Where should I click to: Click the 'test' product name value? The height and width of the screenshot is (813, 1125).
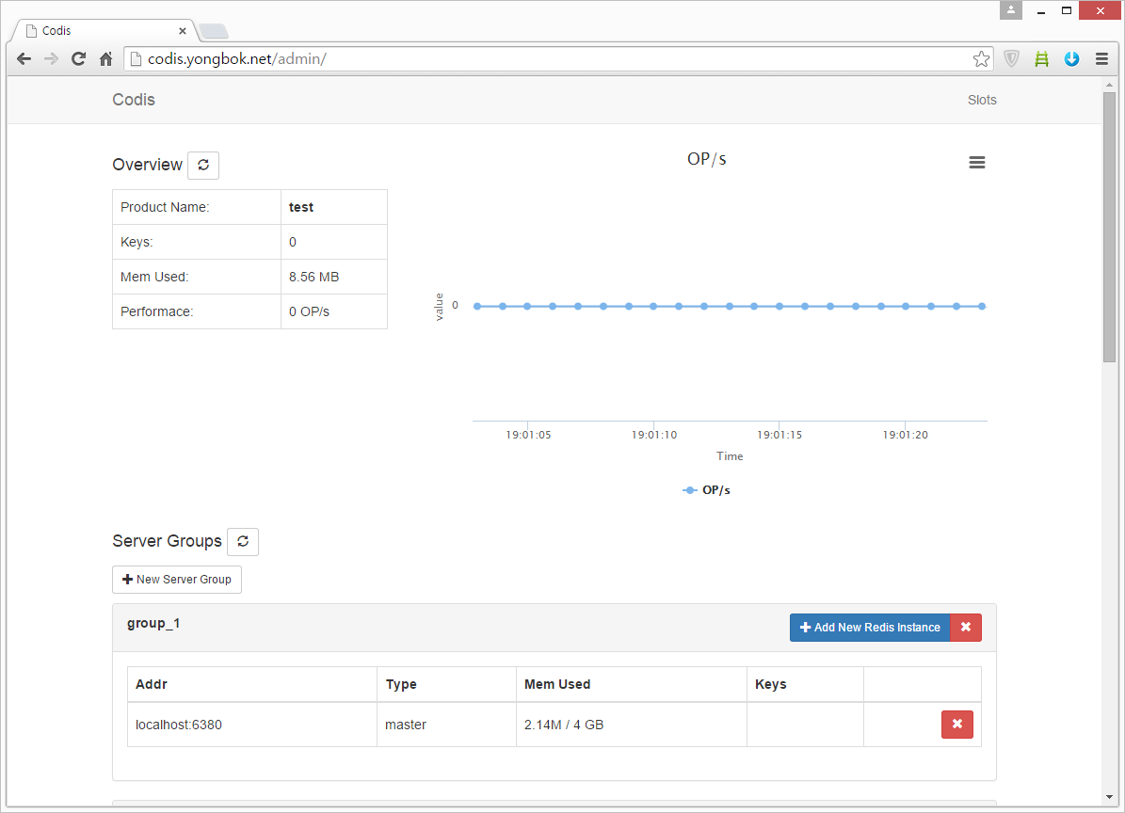click(301, 207)
